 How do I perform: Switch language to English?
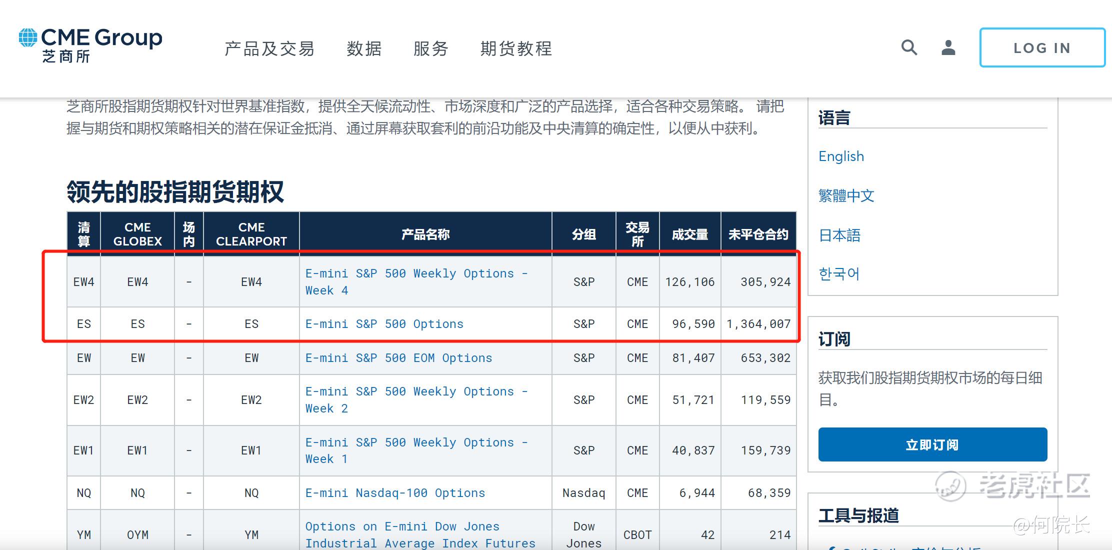coord(841,156)
